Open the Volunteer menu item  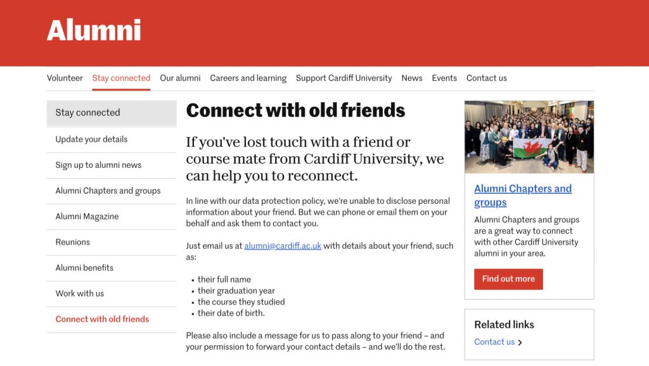coord(65,78)
